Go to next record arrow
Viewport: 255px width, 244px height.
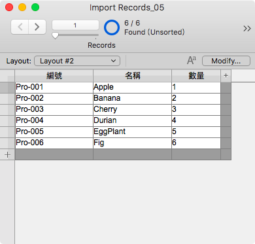coord(37,27)
